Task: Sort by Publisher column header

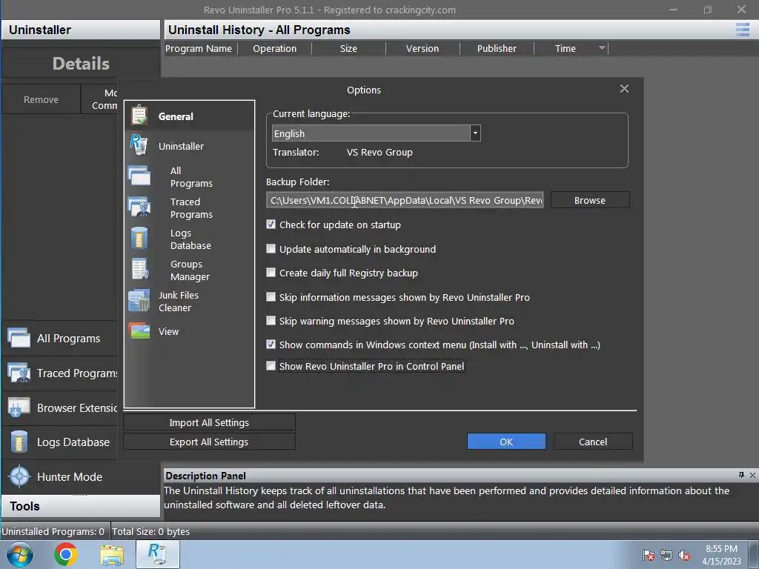Action: point(497,48)
